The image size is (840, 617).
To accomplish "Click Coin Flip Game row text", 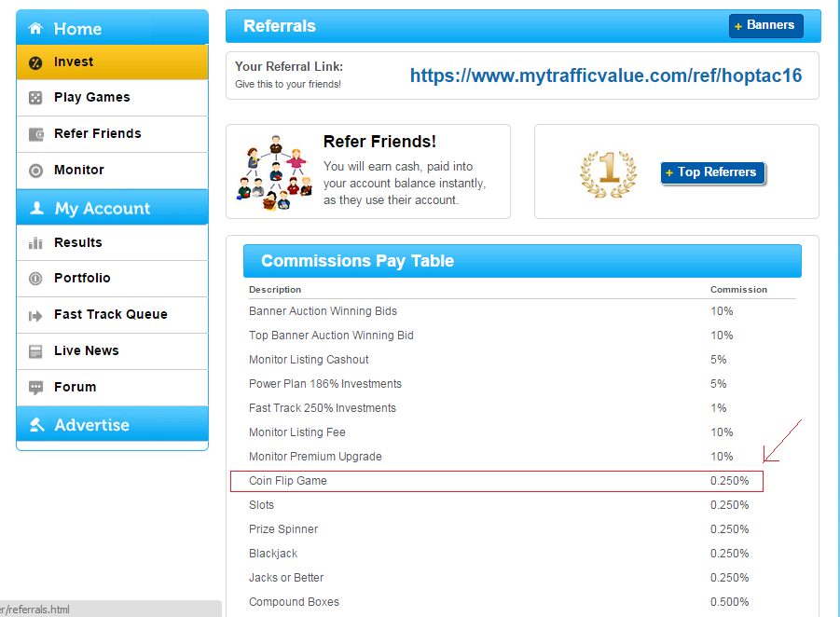I will (288, 481).
